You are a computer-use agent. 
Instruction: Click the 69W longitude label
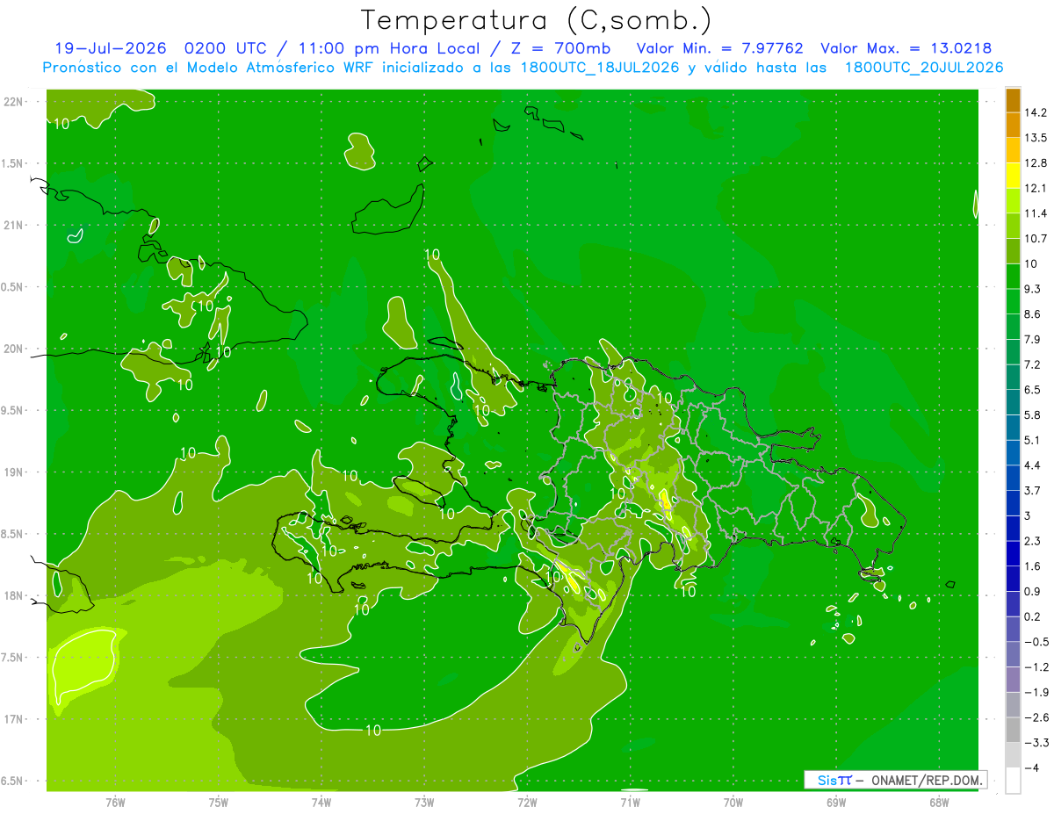[835, 802]
